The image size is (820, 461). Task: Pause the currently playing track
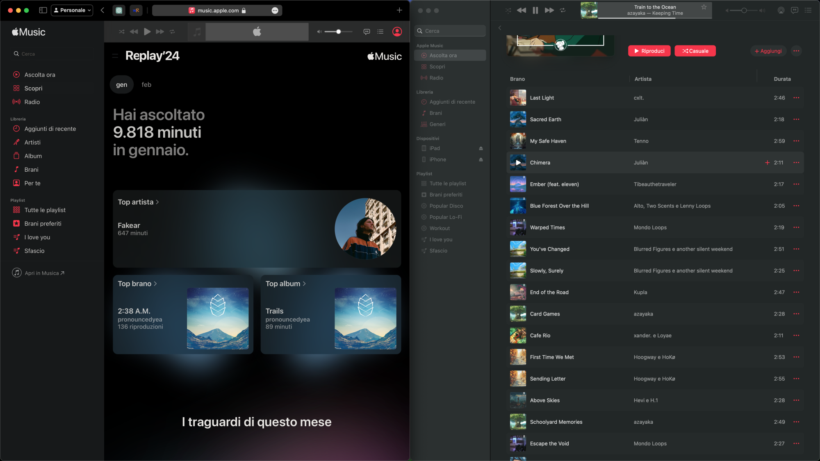[535, 10]
